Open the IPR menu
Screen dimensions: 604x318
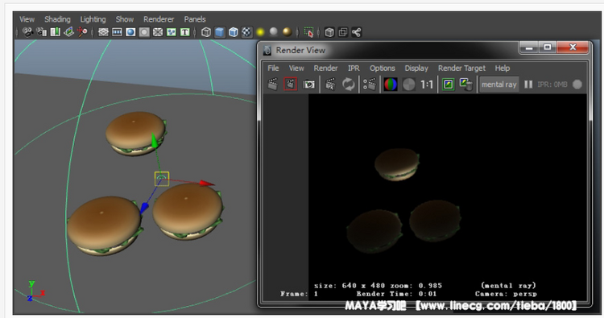[x=354, y=68]
